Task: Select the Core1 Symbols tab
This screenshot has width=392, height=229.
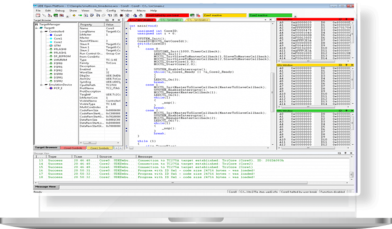Action: click(x=99, y=148)
